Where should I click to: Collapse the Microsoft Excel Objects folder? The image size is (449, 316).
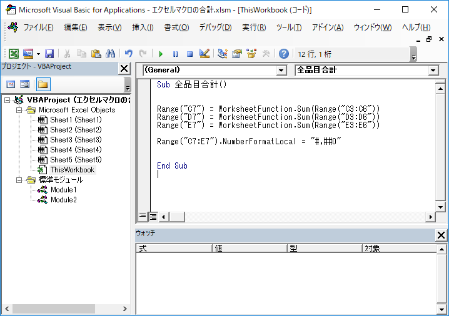(19, 110)
